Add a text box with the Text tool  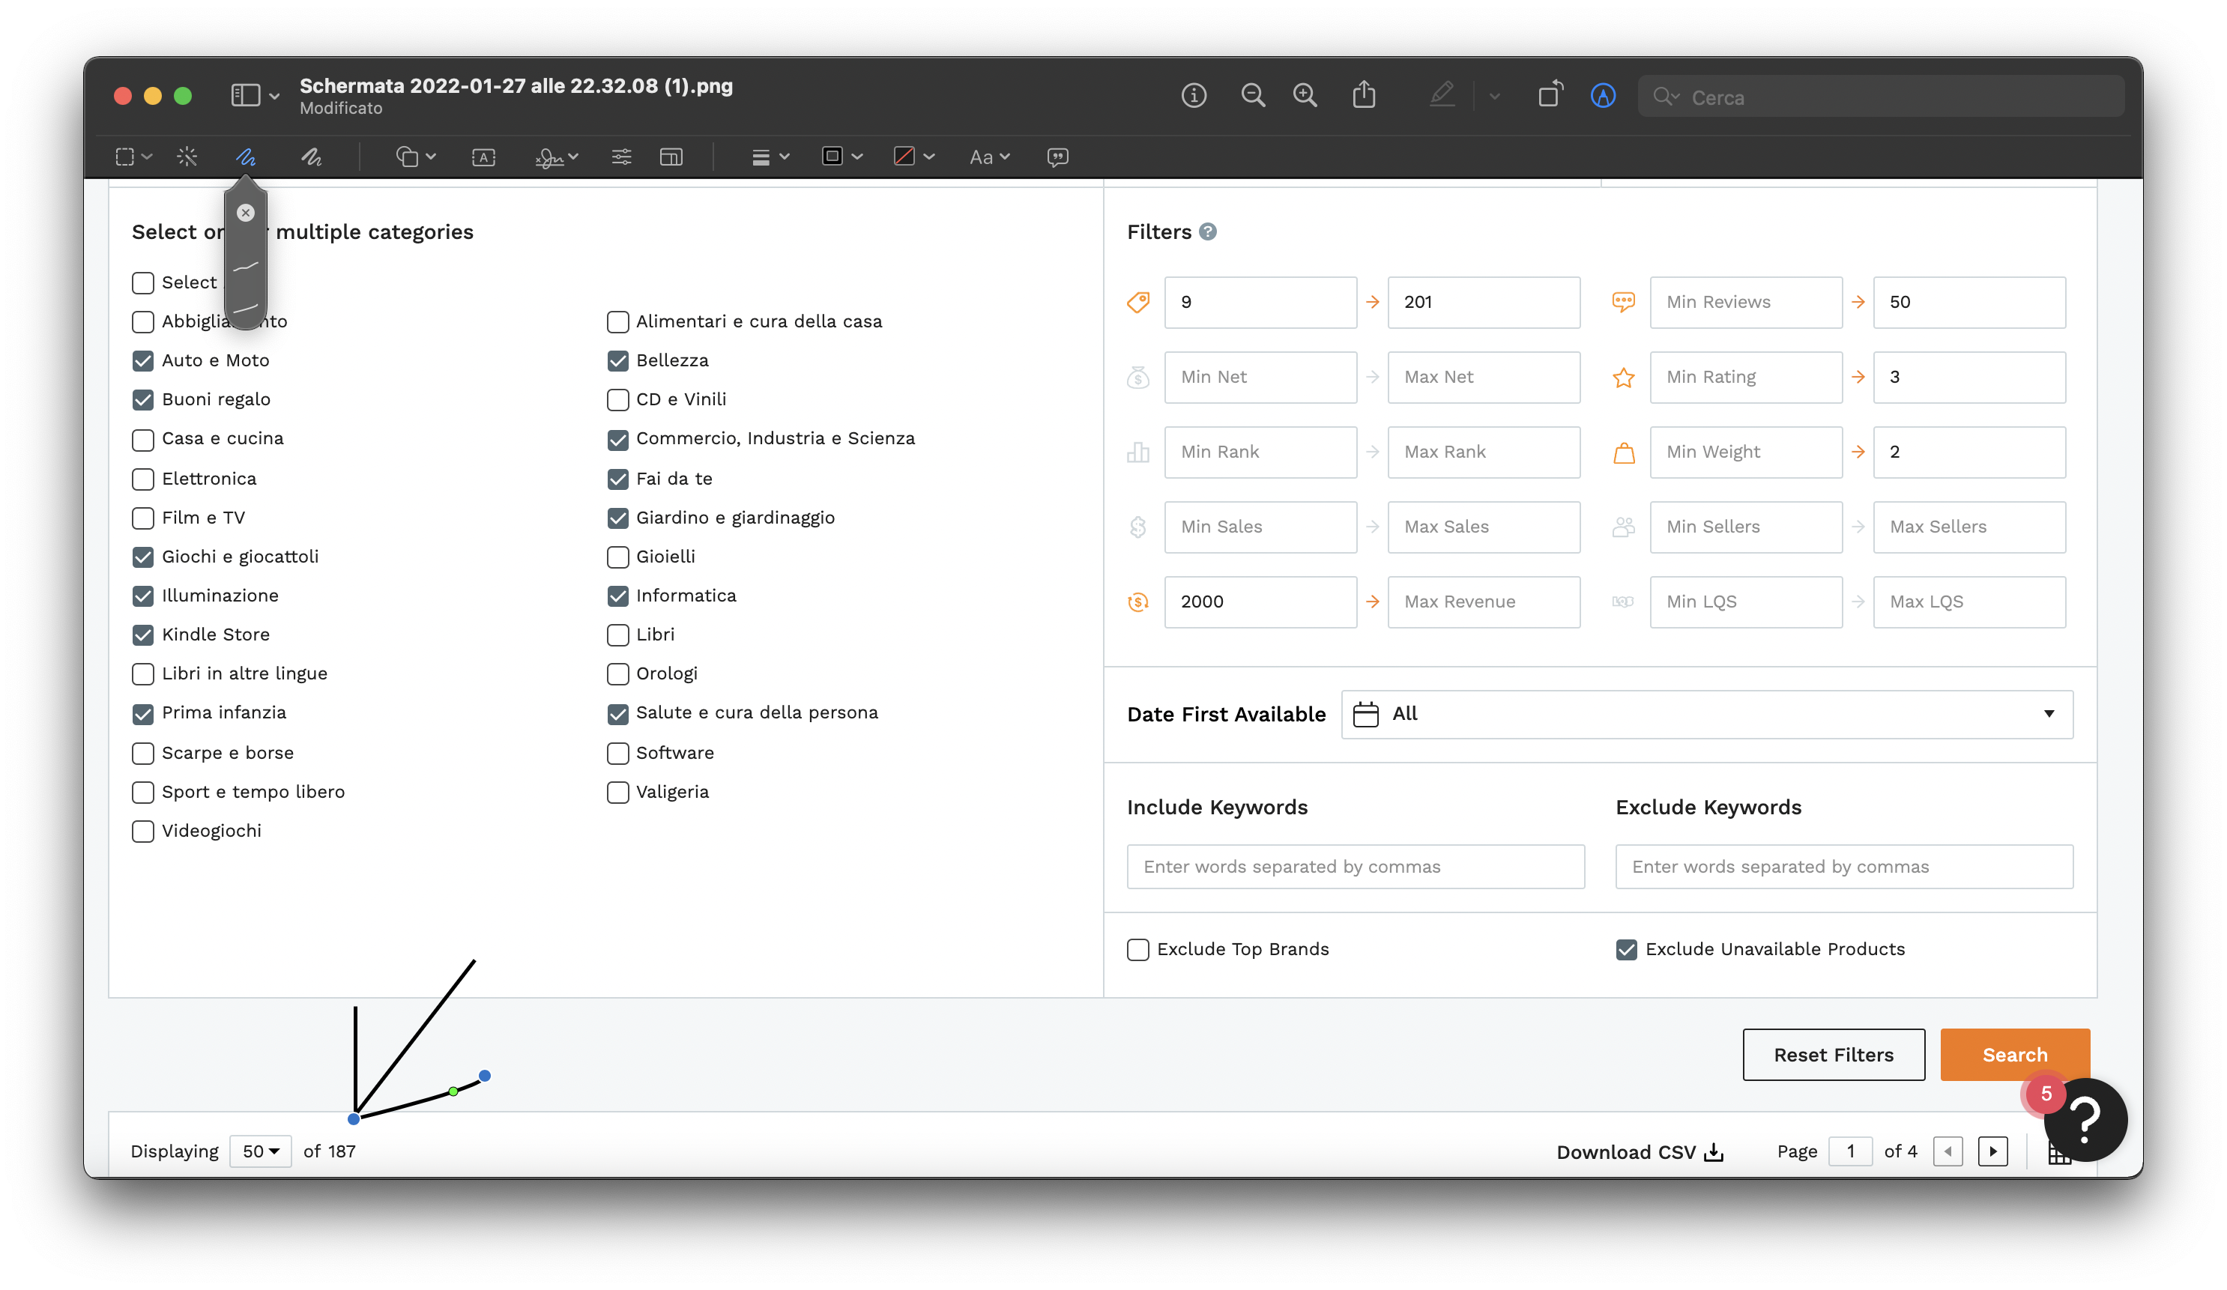483,157
